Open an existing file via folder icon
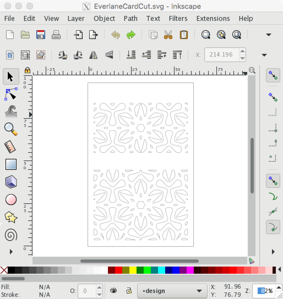 click(x=25, y=35)
